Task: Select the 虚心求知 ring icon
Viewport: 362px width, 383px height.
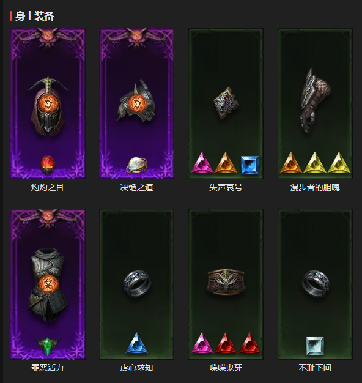Action: point(137,284)
